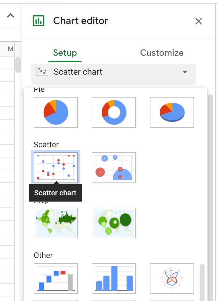The image size is (218, 301).
Task: Switch to the Setup tab
Action: [x=65, y=53]
